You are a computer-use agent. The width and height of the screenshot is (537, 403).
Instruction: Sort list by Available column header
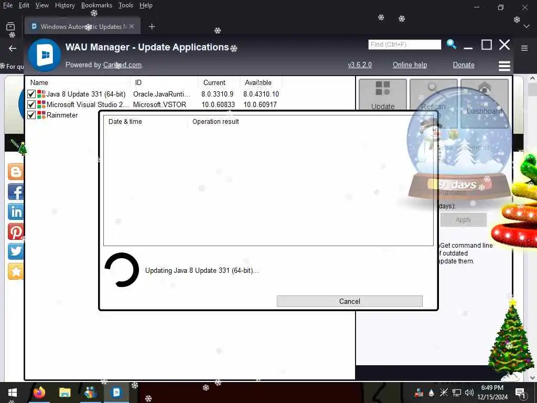pyautogui.click(x=261, y=82)
